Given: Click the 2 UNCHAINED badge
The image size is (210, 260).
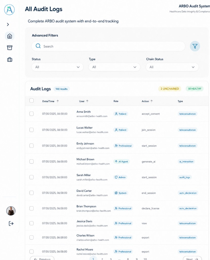Looking at the screenshot, I should (x=170, y=89).
